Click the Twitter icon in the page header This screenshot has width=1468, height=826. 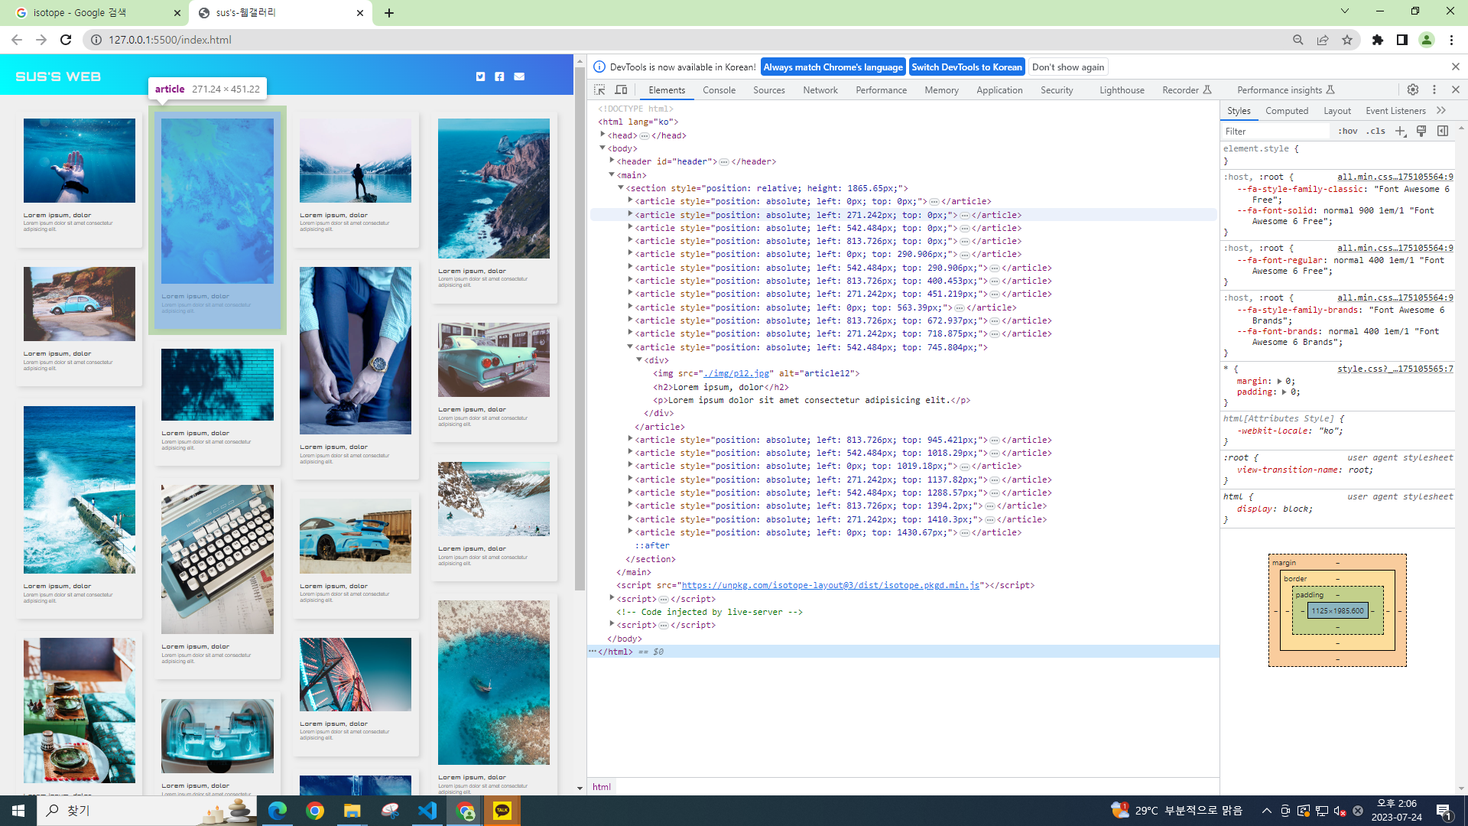point(480,76)
